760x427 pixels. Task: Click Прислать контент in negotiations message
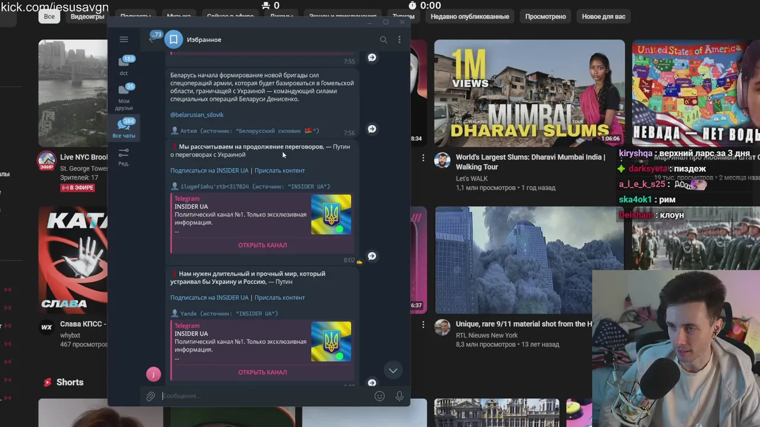(280, 171)
